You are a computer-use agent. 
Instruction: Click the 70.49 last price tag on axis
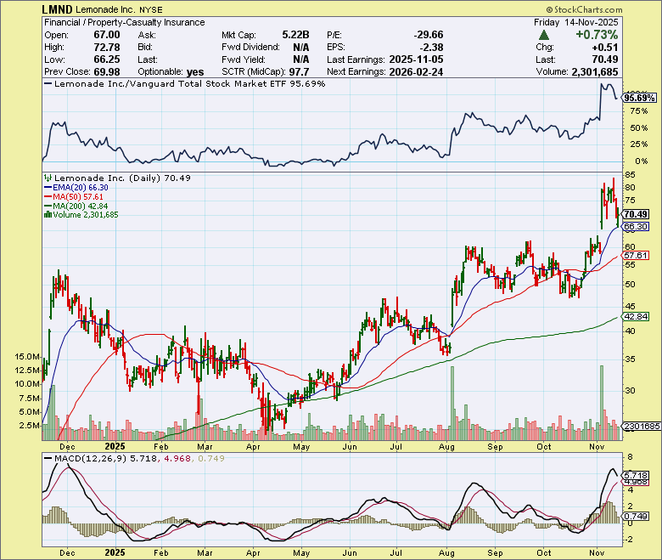tap(636, 214)
